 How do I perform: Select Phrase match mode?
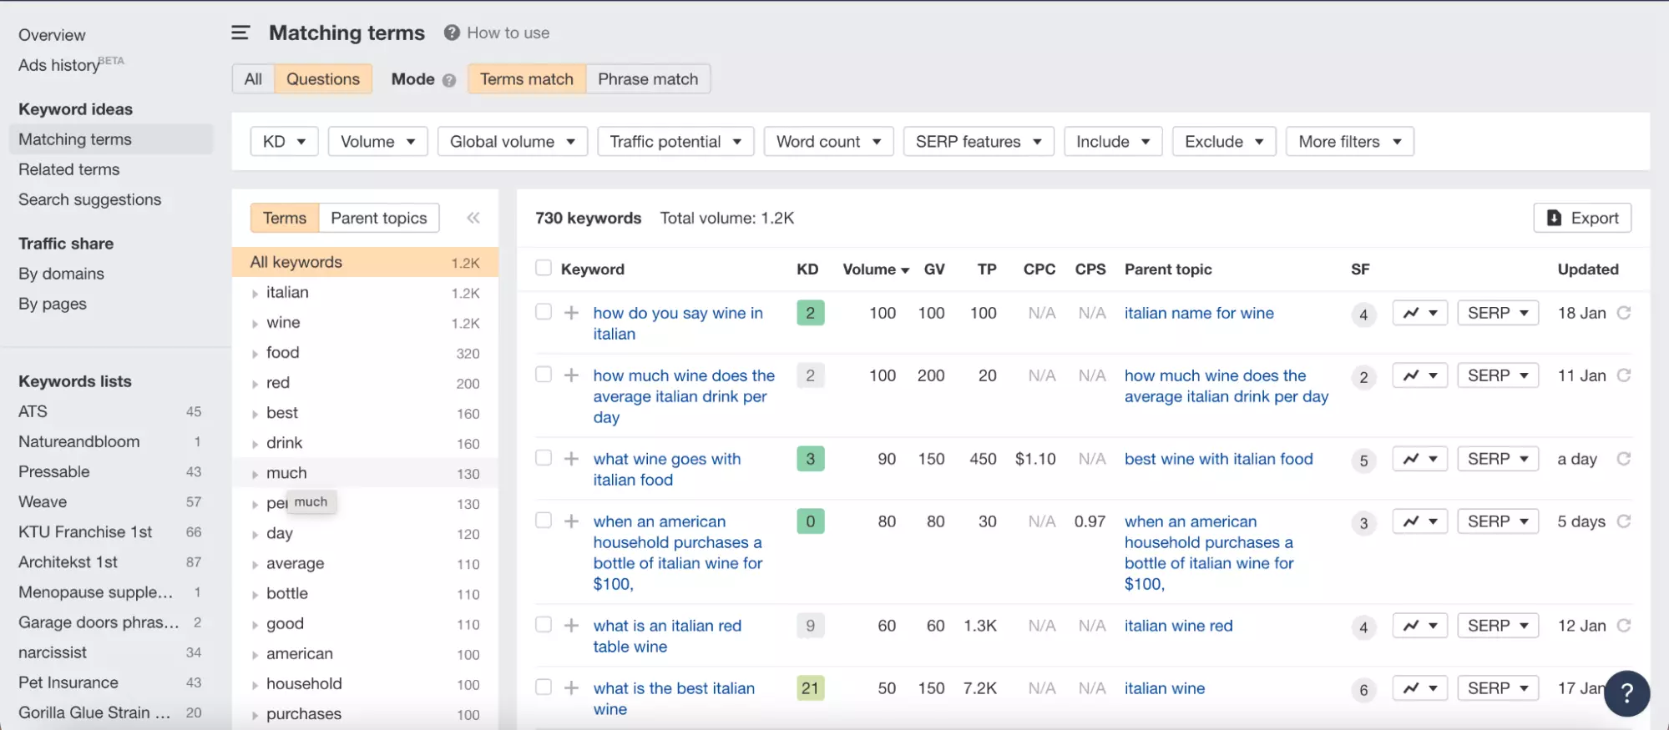tap(648, 79)
